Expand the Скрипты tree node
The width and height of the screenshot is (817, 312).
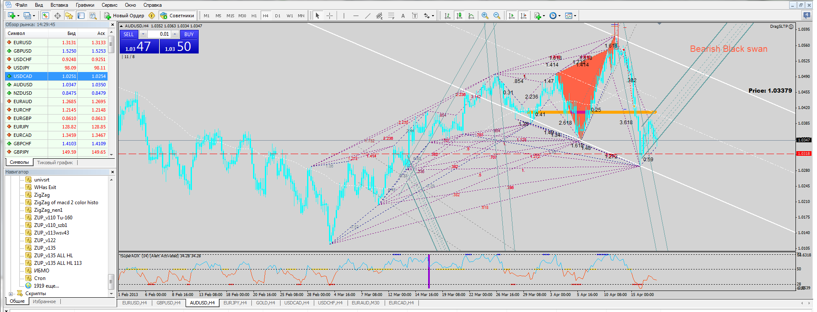click(x=11, y=294)
